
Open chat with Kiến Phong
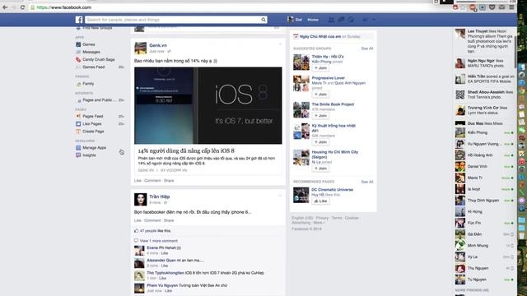485,132
